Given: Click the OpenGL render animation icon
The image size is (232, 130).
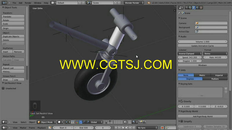Looking at the screenshot, I should [x=144, y=122].
